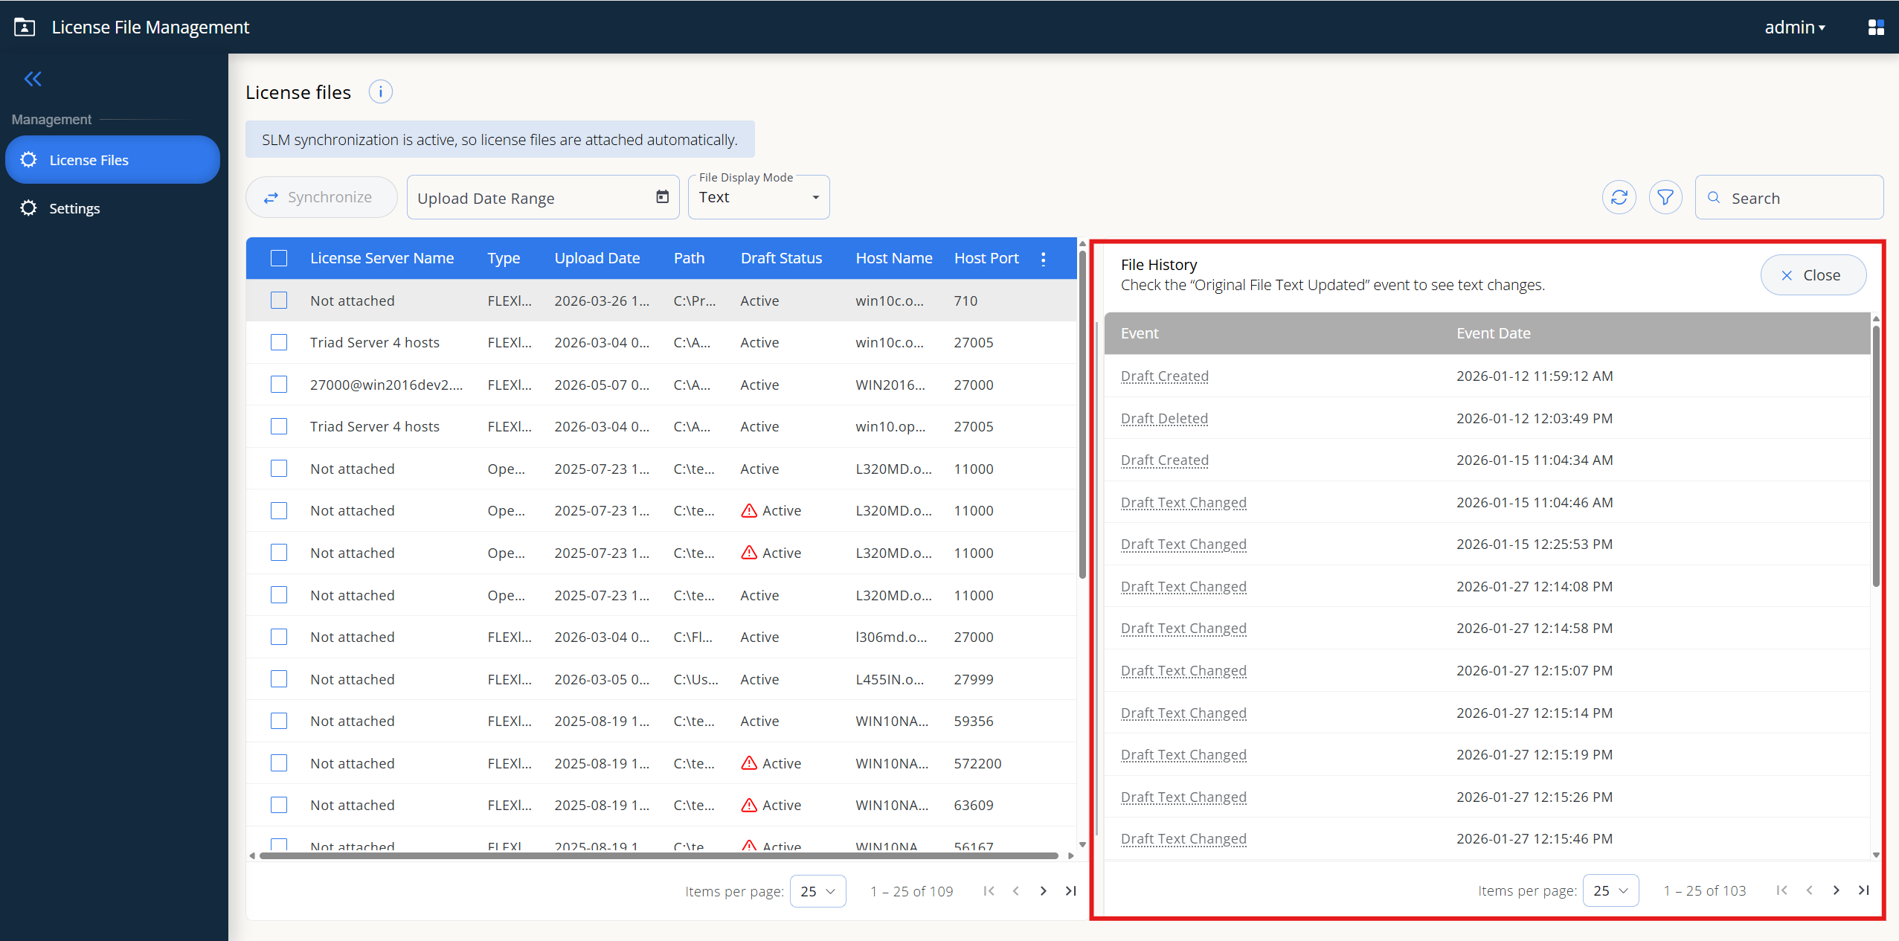
Task: Go to last page of license files
Action: click(x=1070, y=891)
